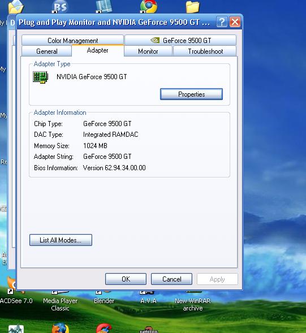Click the NVIDIA GeForce 9500 GT adapter name
Image resolution: width=306 pixels, height=333 pixels.
tap(92, 77)
